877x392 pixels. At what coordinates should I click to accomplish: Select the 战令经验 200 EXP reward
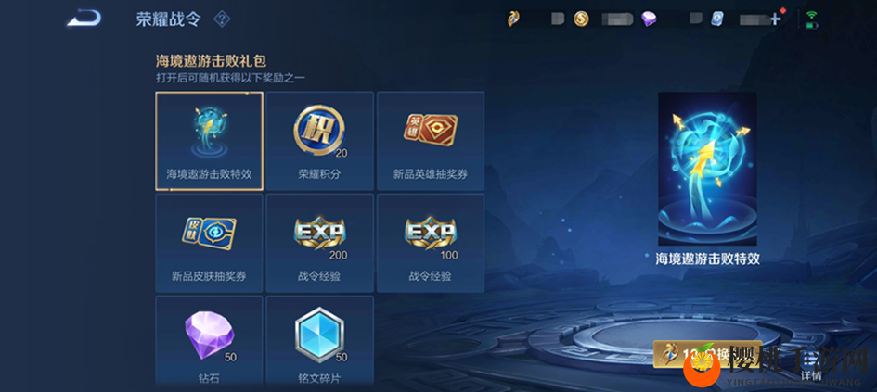point(319,243)
